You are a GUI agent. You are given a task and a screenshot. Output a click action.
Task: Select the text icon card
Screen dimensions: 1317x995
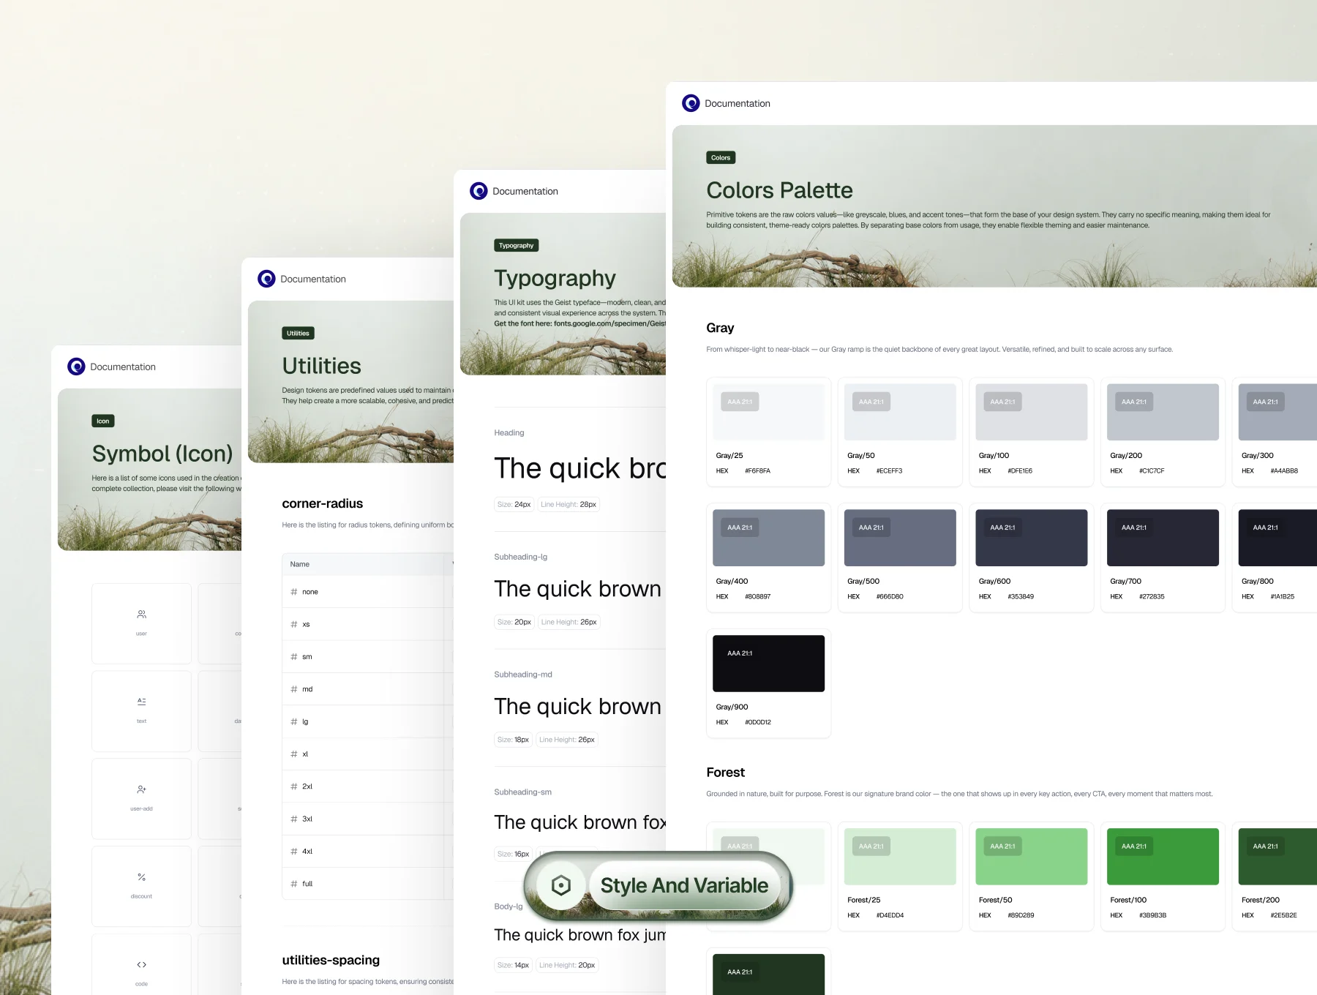(141, 711)
